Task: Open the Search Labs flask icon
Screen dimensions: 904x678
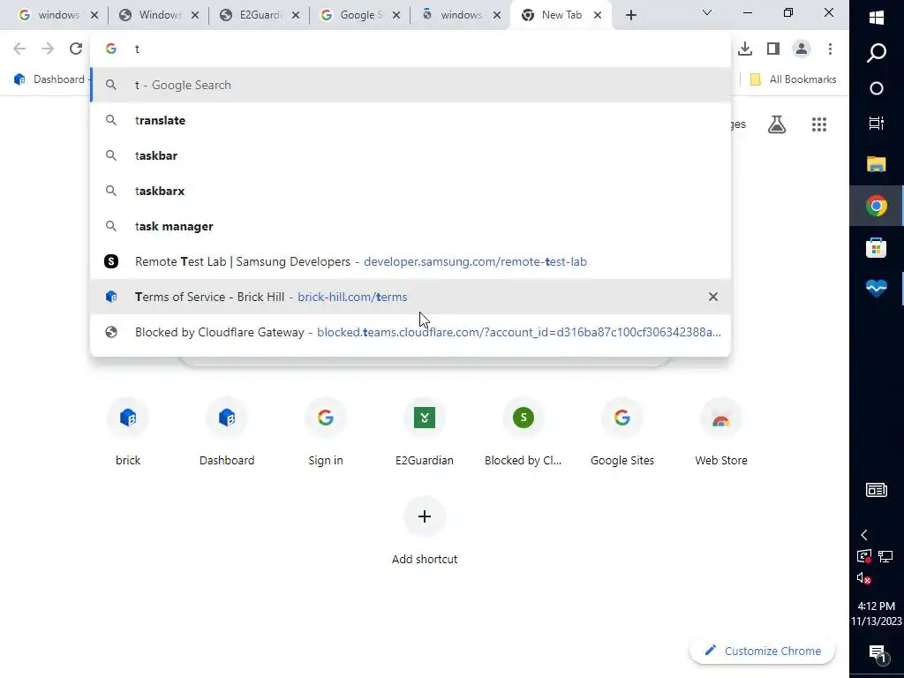Action: (777, 124)
